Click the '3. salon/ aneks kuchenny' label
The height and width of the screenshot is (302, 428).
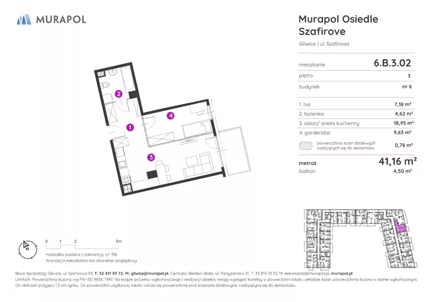(329, 123)
